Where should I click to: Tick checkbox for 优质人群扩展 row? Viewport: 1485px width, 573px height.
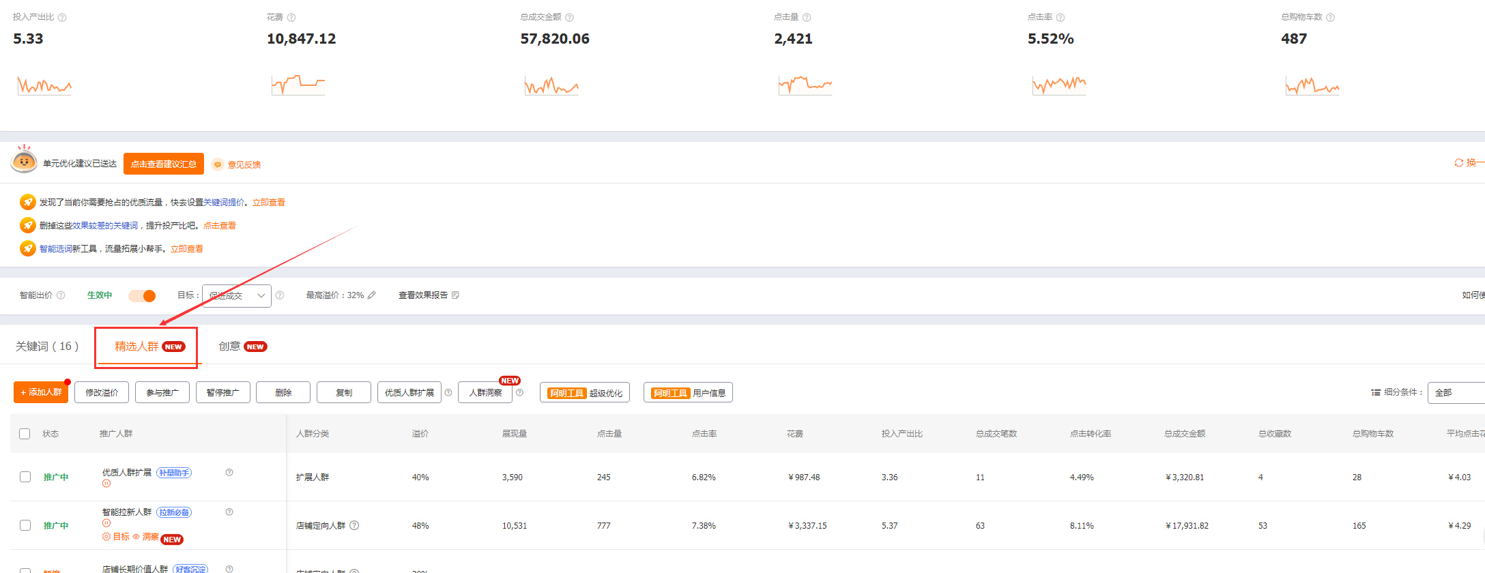[25, 477]
